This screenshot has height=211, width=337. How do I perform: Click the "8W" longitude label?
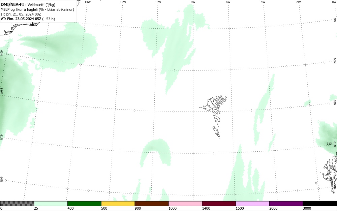coord(193,2)
